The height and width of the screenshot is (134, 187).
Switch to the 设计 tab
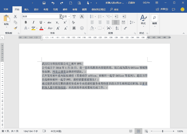point(36,9)
